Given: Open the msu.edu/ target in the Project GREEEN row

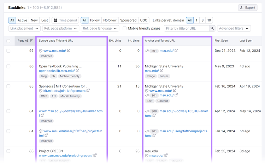Looking at the screenshot, I should pos(156,156).
